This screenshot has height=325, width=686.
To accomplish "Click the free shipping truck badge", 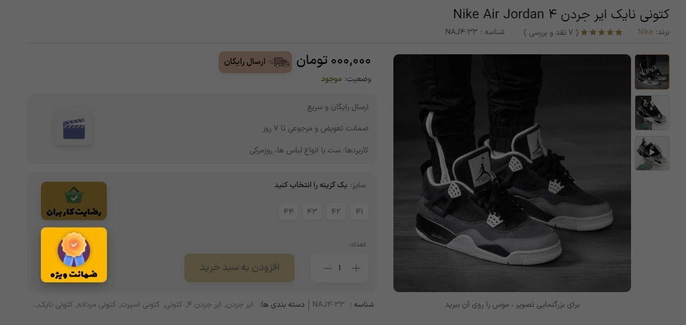I will [x=255, y=62].
